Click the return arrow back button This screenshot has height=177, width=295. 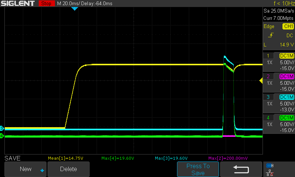241,169
